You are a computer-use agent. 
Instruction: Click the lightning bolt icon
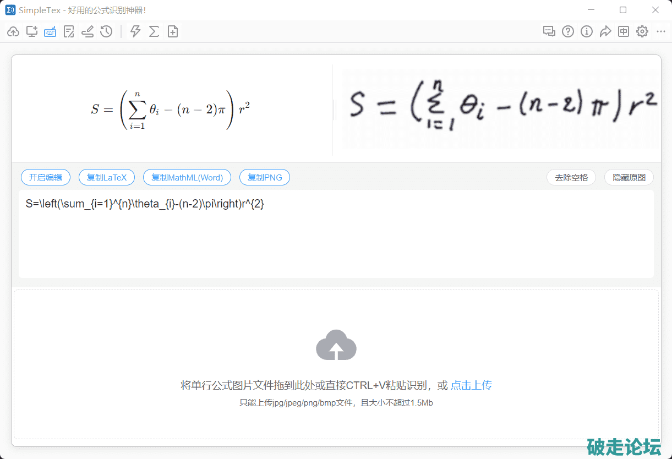[x=135, y=32]
